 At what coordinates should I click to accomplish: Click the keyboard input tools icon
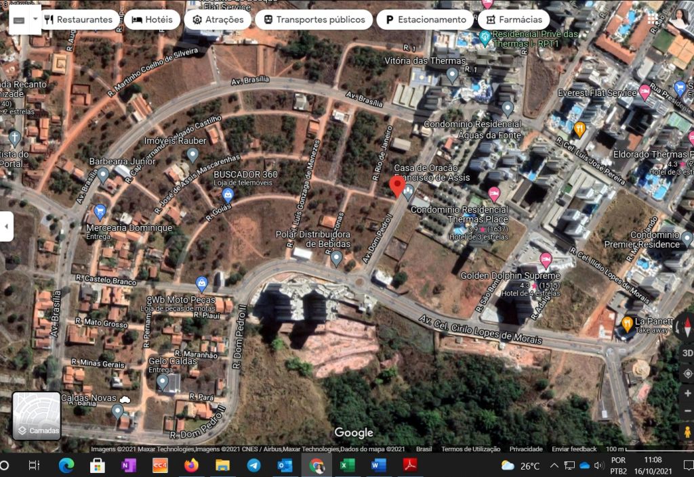(x=18, y=20)
